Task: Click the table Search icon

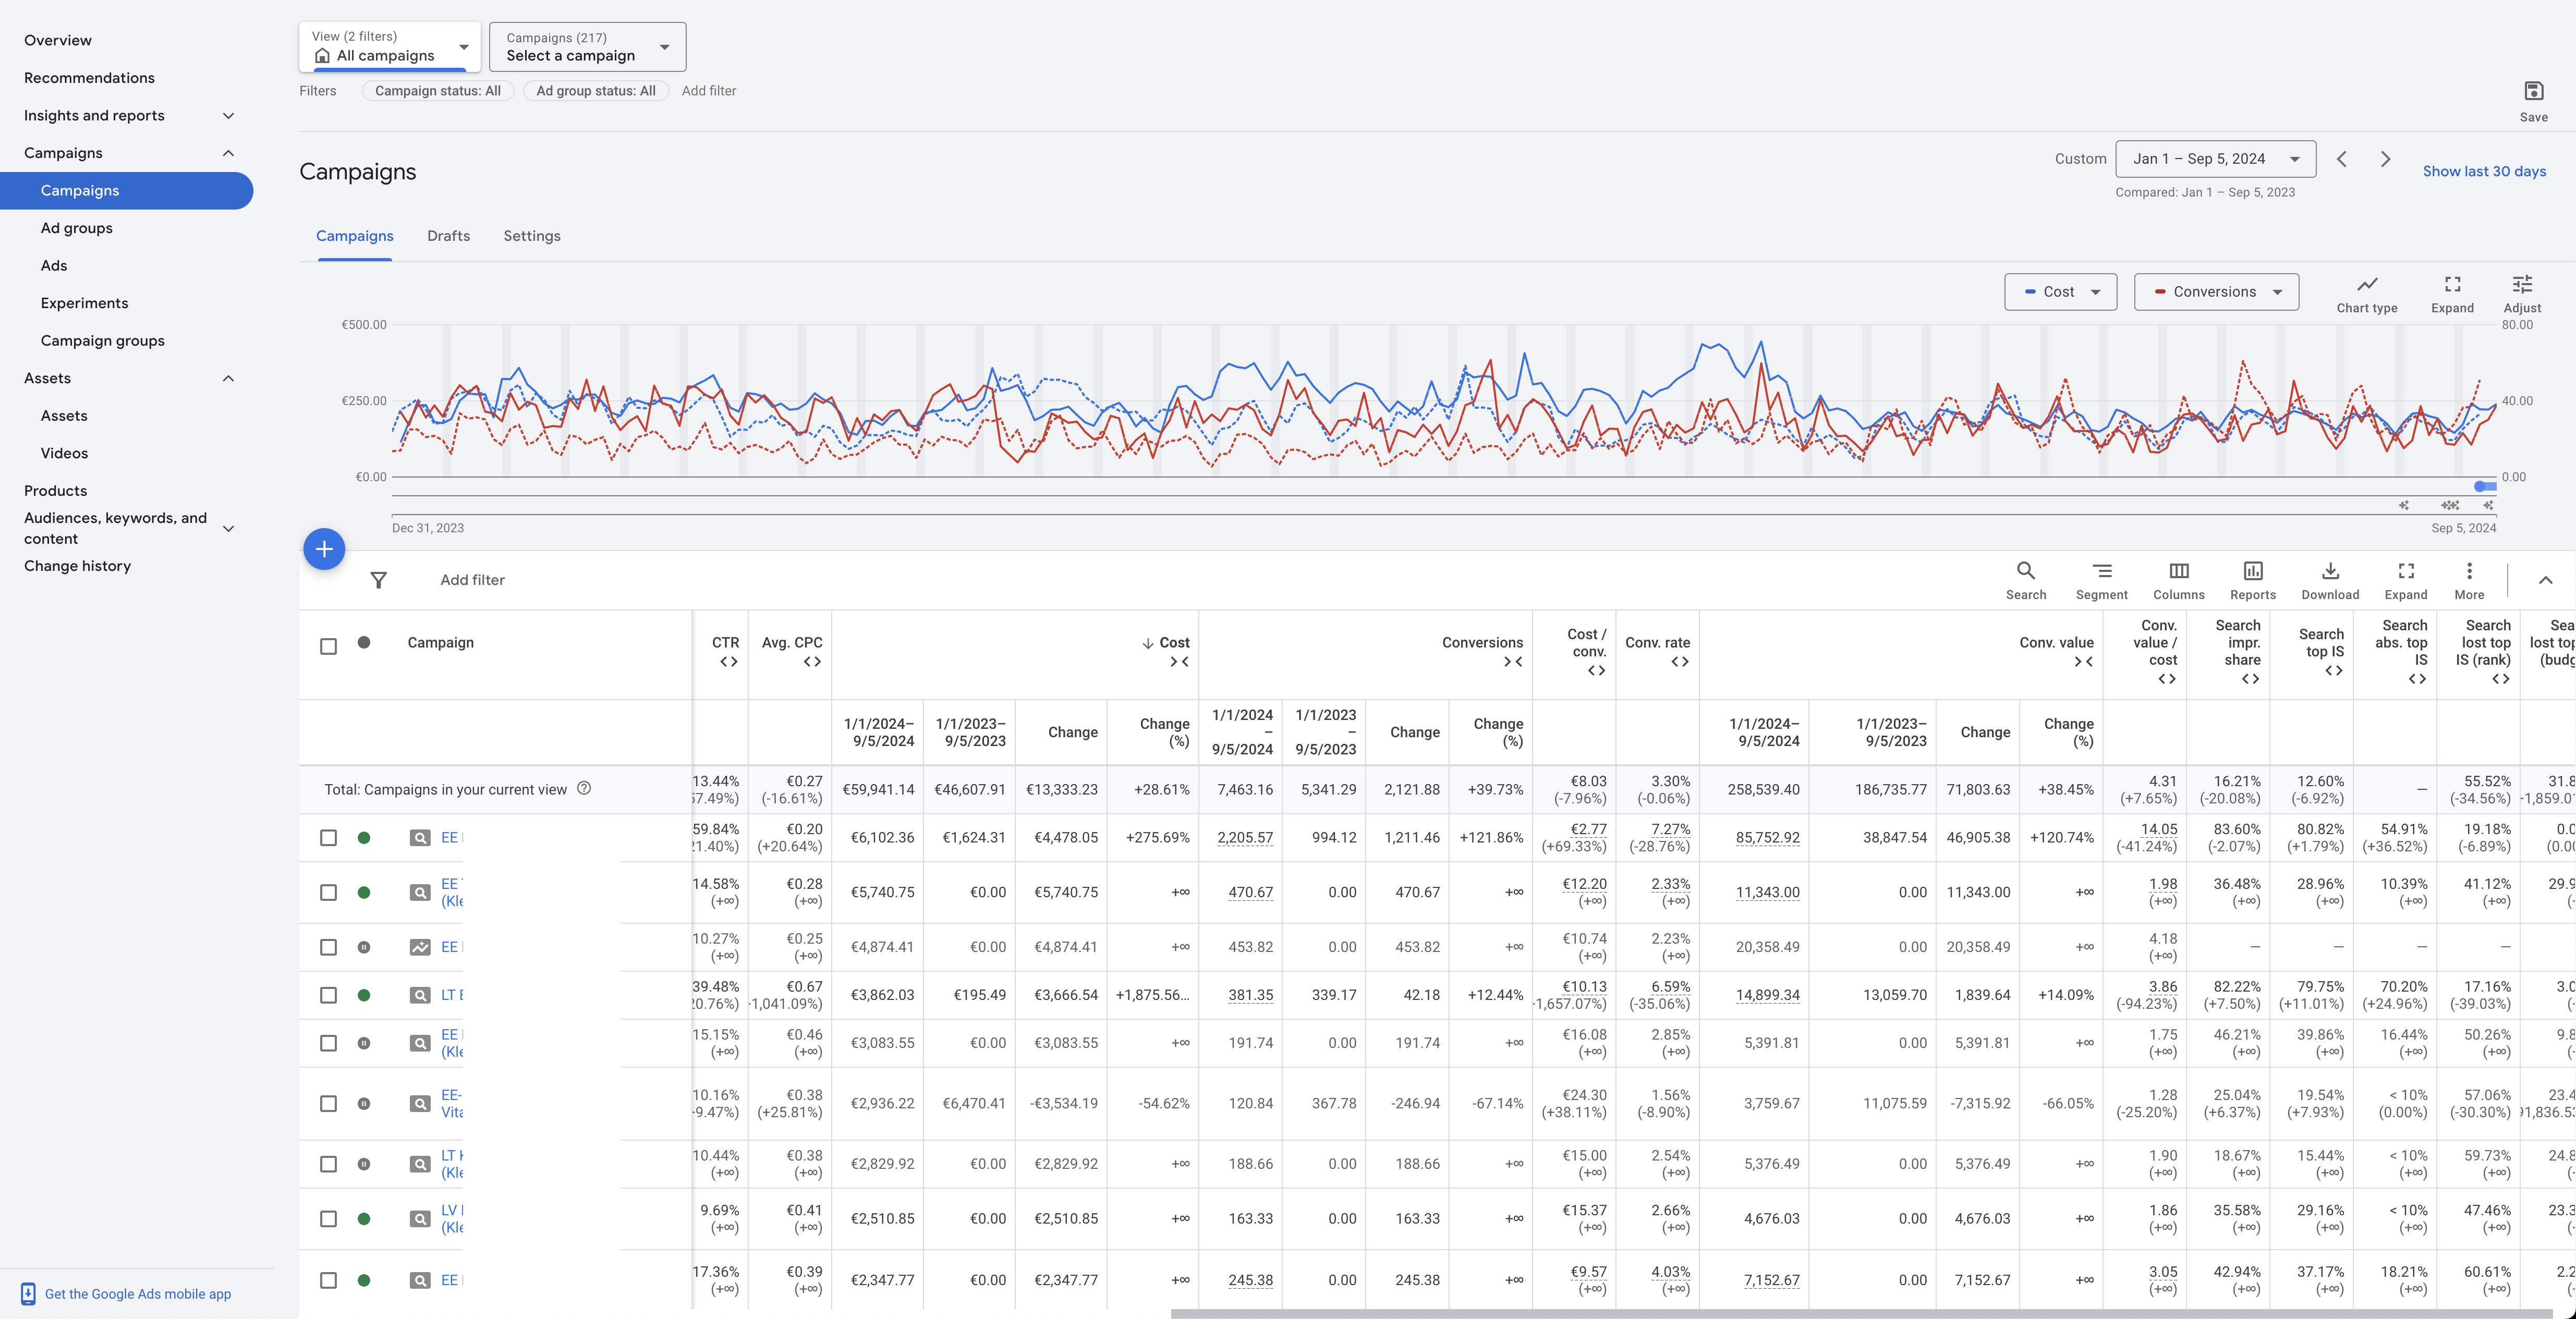Action: (x=2025, y=580)
